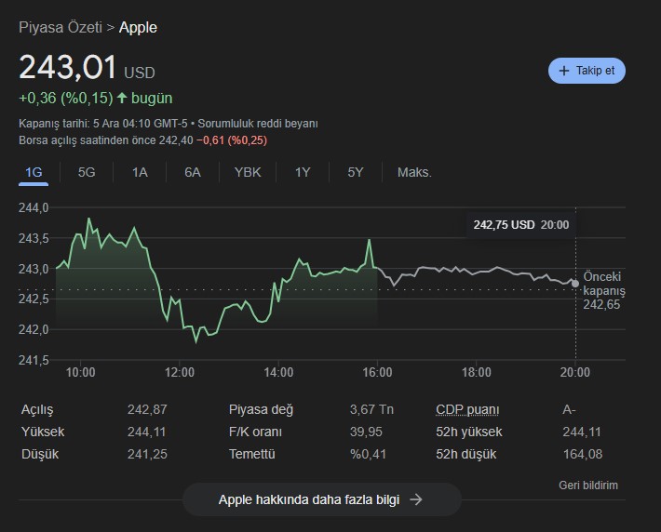This screenshot has height=532, width=661.
Task: Click the Düşük value 241,25
Action: pyautogui.click(x=147, y=454)
